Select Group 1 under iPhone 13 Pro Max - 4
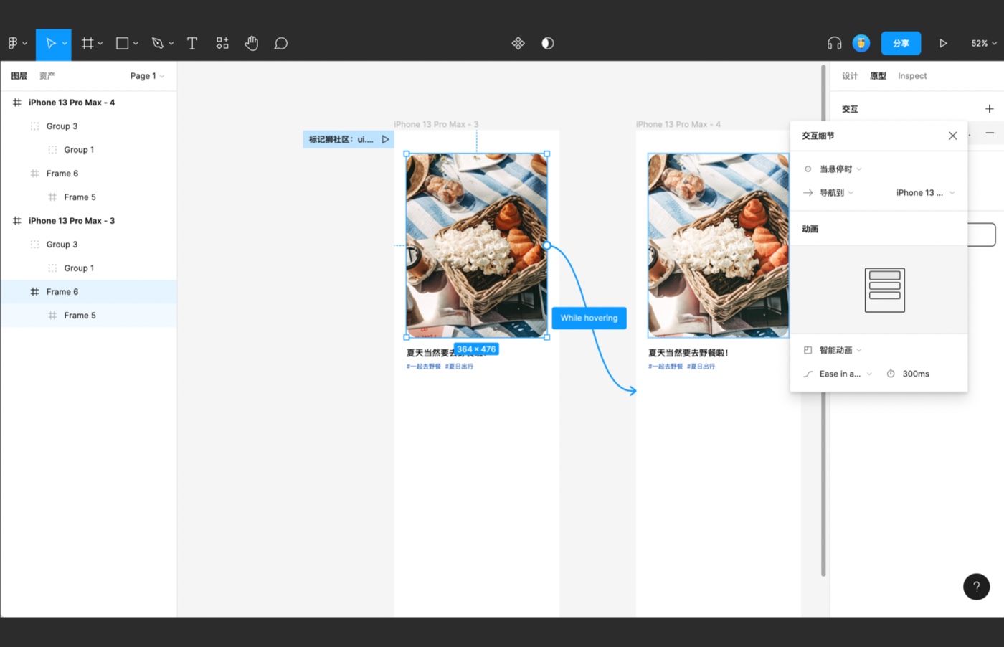 [88, 150]
